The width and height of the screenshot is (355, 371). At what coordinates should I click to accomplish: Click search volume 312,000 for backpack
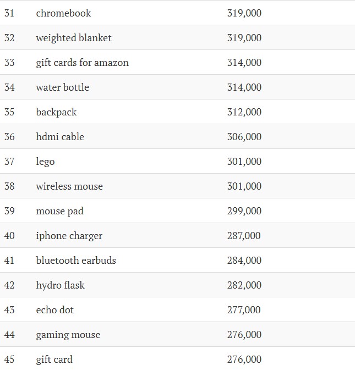tap(244, 112)
